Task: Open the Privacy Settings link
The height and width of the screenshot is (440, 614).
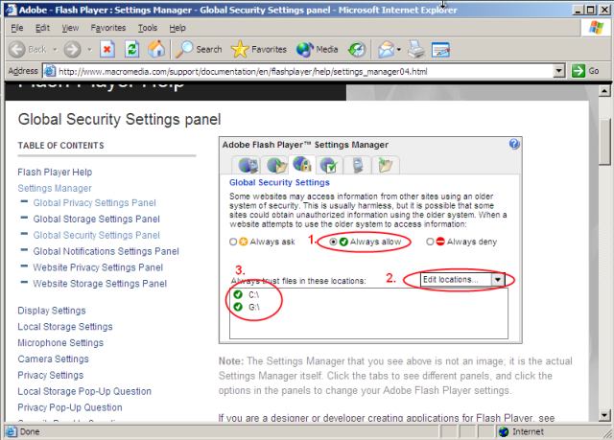Action: [x=51, y=376]
